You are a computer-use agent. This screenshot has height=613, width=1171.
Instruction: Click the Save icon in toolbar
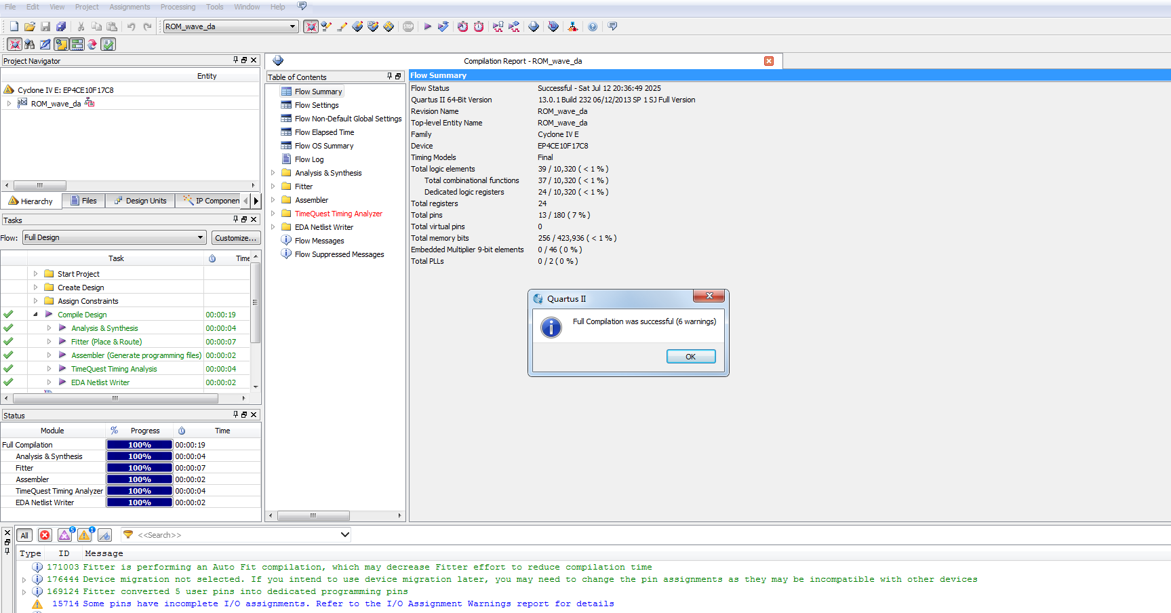point(45,26)
